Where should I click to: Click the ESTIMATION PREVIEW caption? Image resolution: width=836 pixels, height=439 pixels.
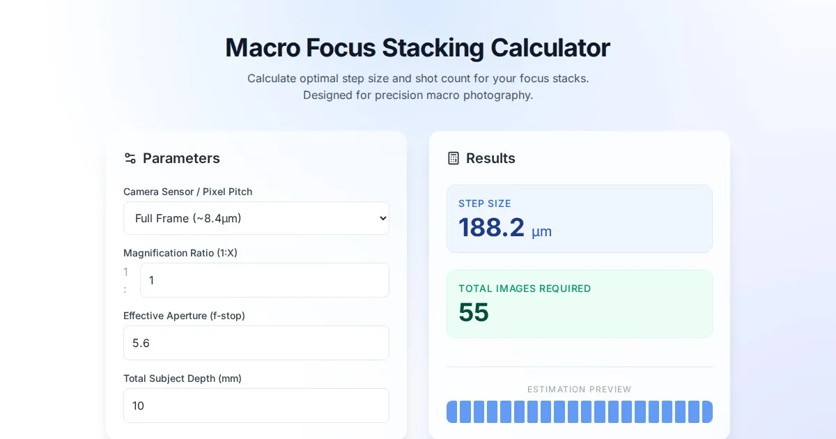click(x=579, y=390)
